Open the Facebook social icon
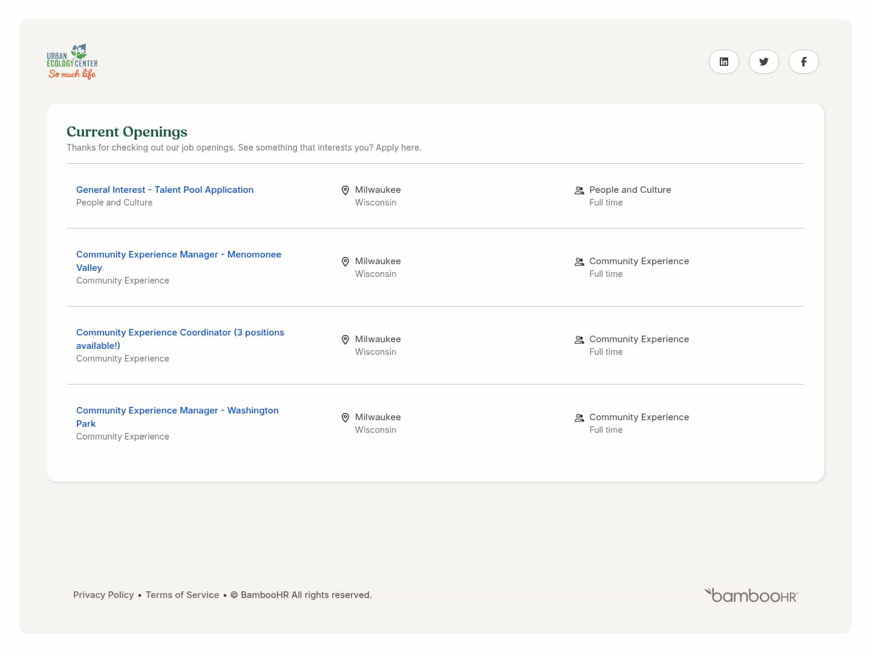The image size is (871, 653). point(804,62)
